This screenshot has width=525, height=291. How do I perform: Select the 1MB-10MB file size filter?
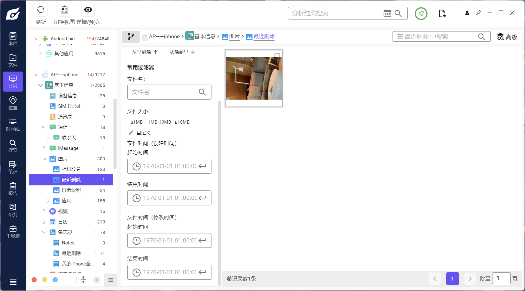pyautogui.click(x=159, y=122)
